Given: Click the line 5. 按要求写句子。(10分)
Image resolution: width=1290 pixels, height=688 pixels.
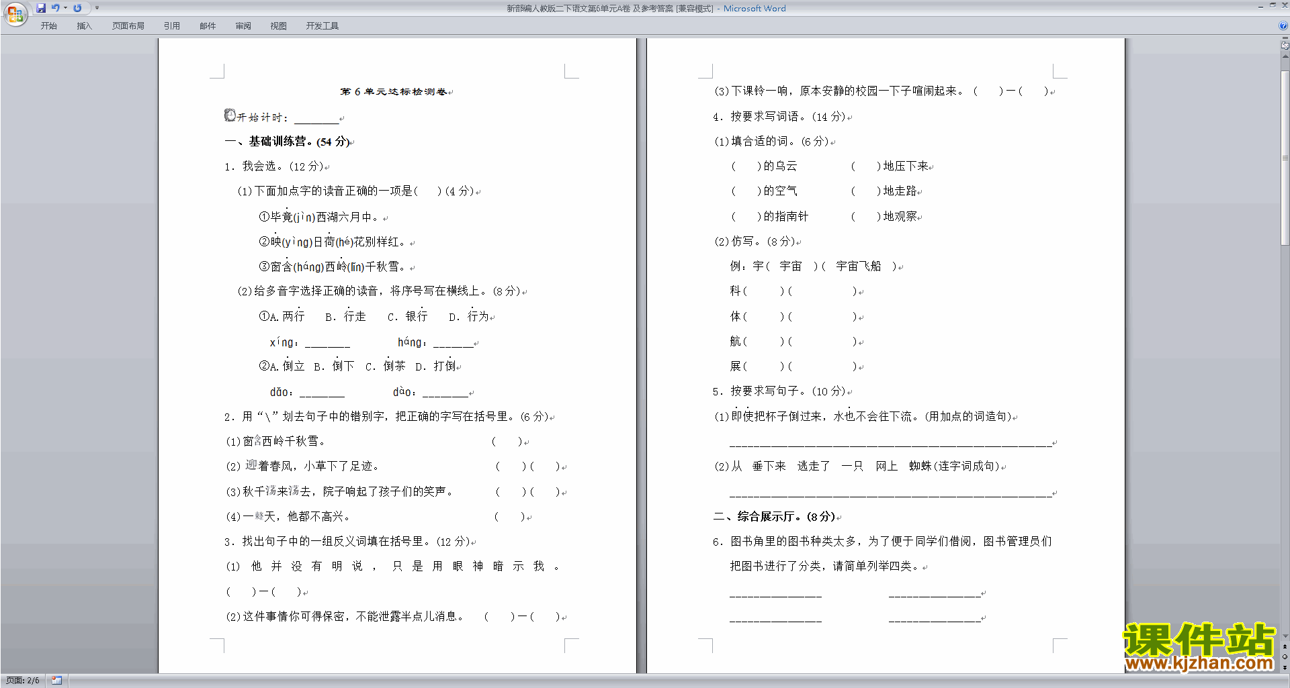Looking at the screenshot, I should point(780,391).
